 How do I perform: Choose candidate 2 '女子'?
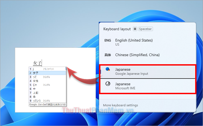[47, 73]
